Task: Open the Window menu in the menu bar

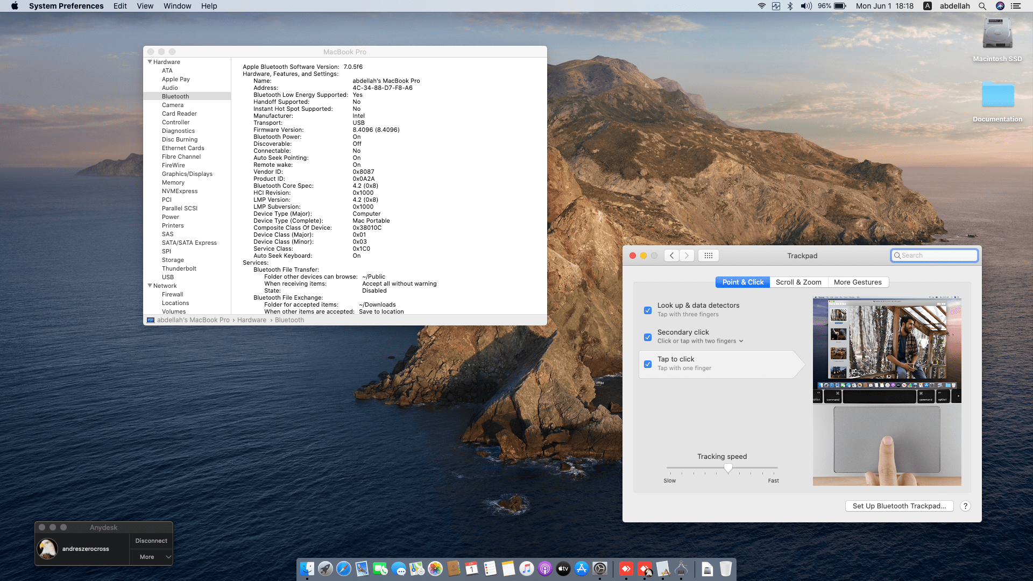Action: point(177,6)
